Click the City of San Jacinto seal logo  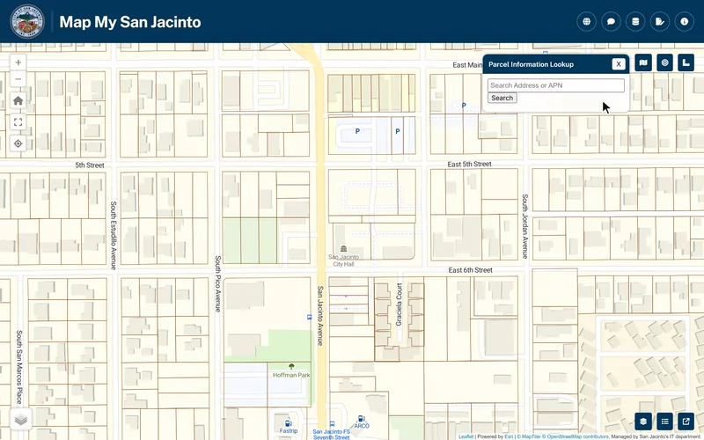(27, 21)
